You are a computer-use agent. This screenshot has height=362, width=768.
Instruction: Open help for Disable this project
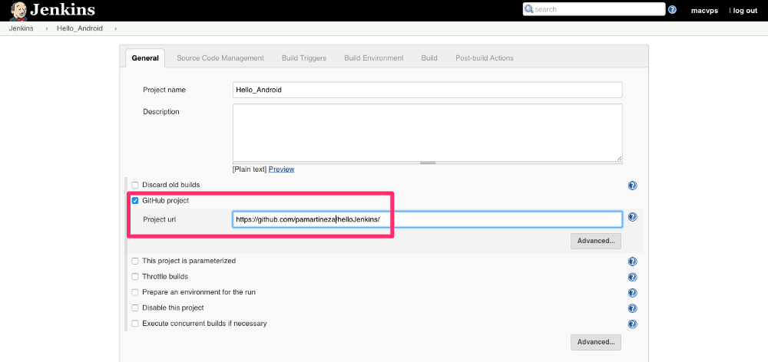[632, 308]
